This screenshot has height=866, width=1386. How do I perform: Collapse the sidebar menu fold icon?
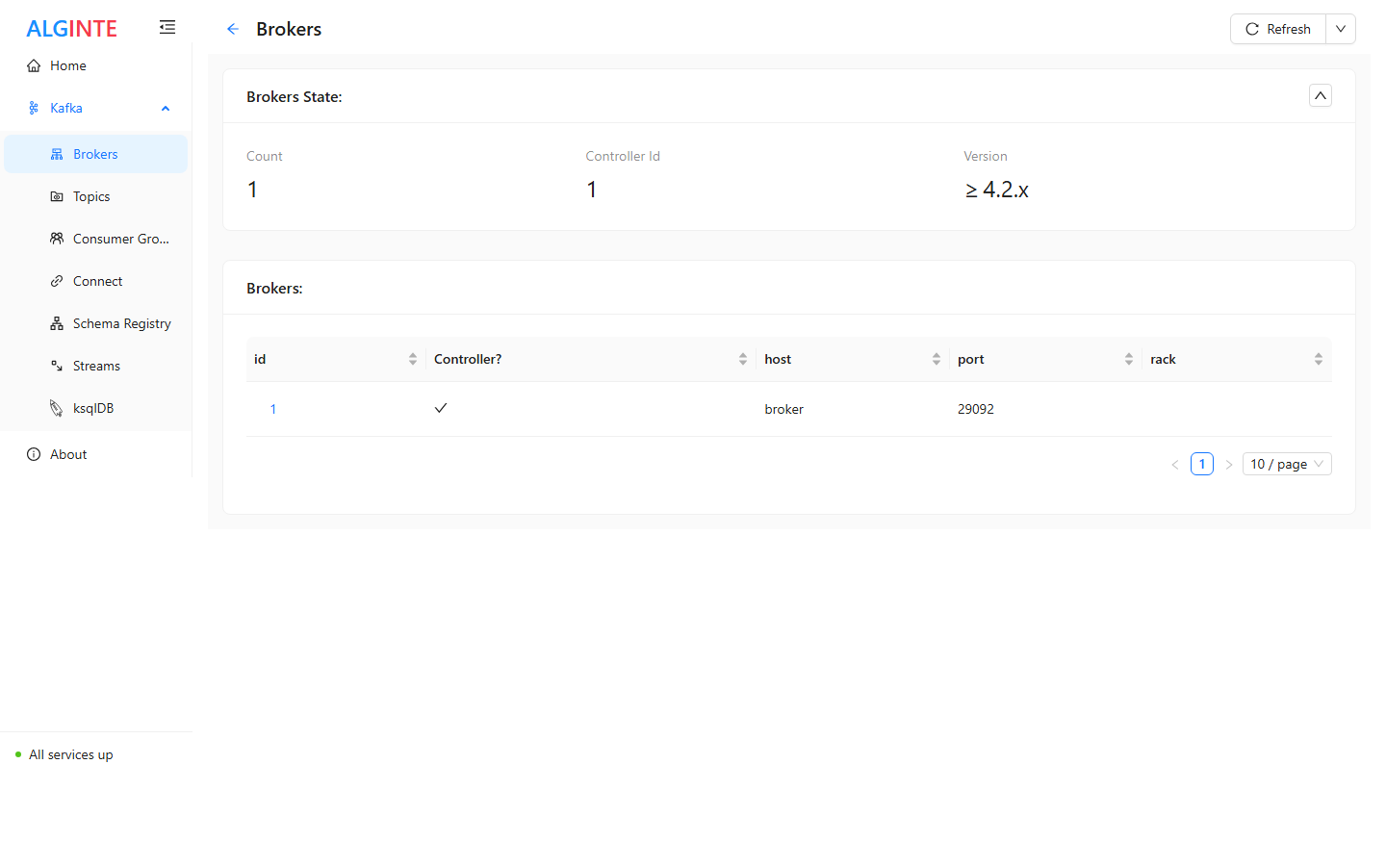[x=167, y=27]
